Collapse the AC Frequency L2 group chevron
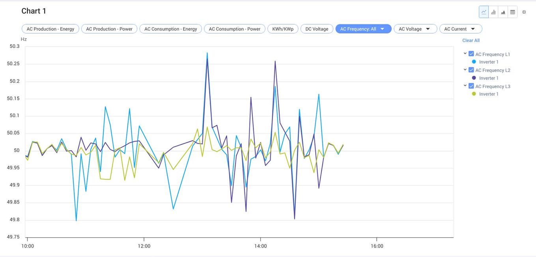This screenshot has height=257, width=536. pos(465,70)
